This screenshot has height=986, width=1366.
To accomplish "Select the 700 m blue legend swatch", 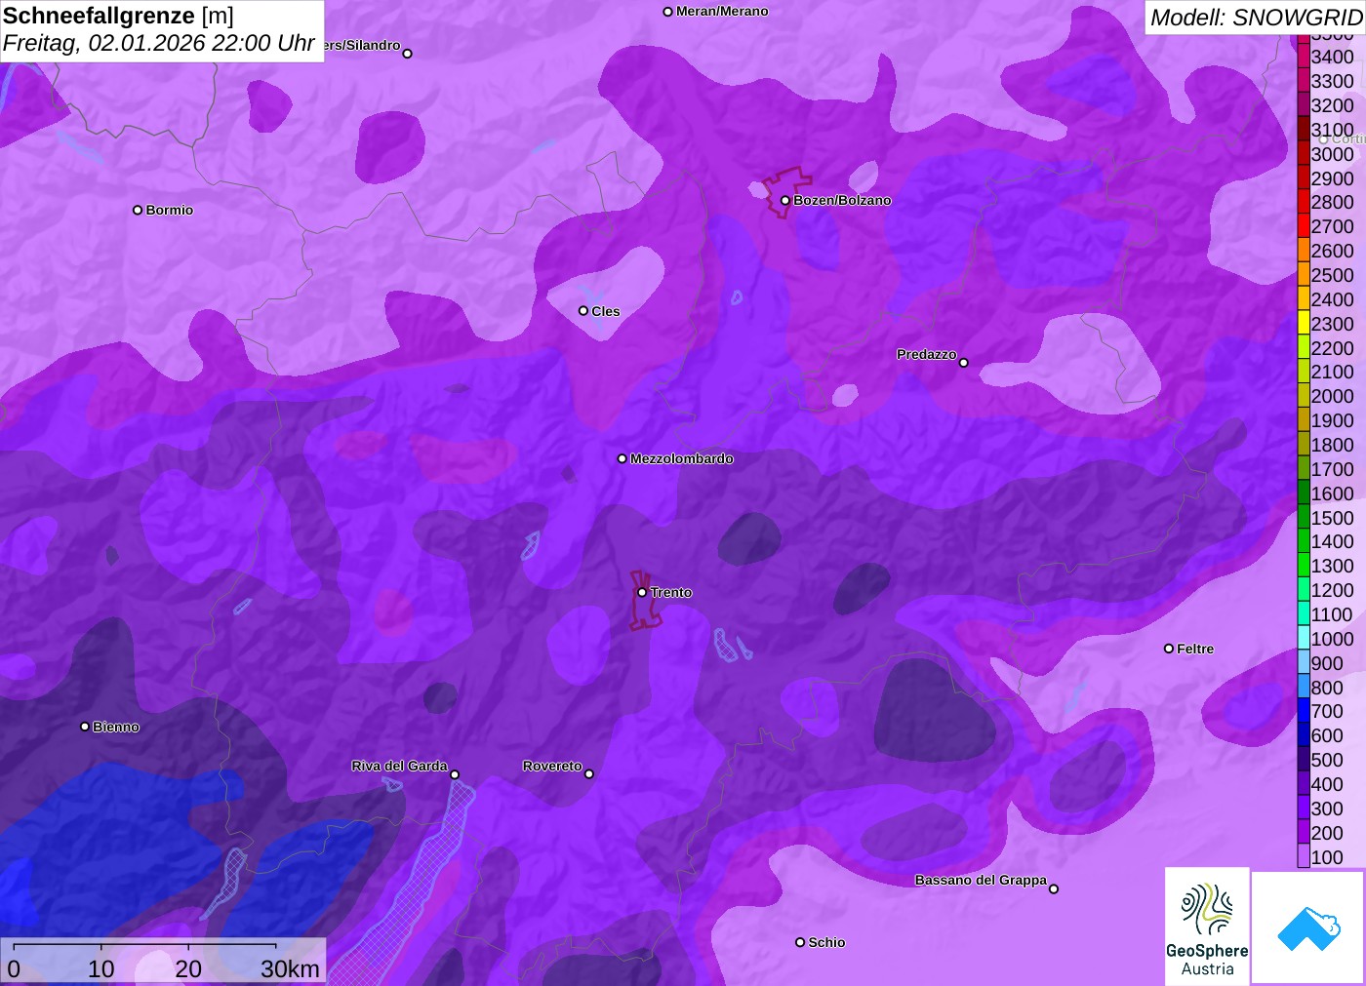I will tap(1304, 711).
